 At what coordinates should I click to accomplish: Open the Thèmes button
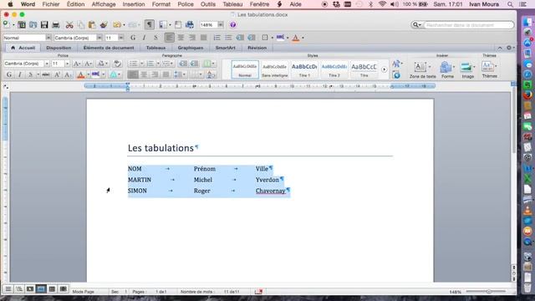tap(489, 69)
